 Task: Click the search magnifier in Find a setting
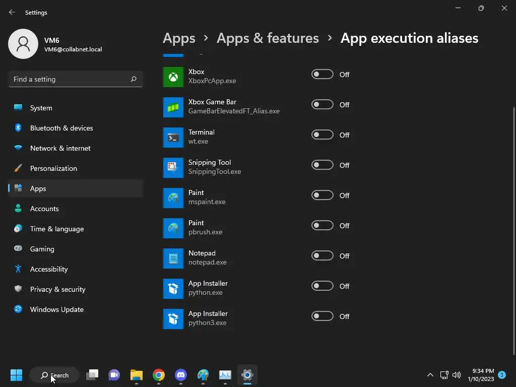(x=133, y=79)
